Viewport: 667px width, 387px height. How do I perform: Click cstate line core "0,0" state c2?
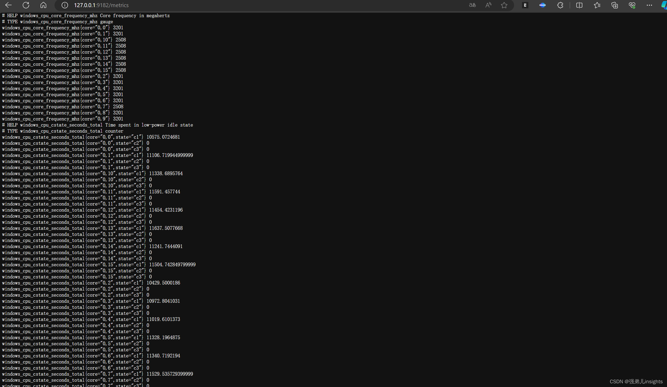click(75, 143)
